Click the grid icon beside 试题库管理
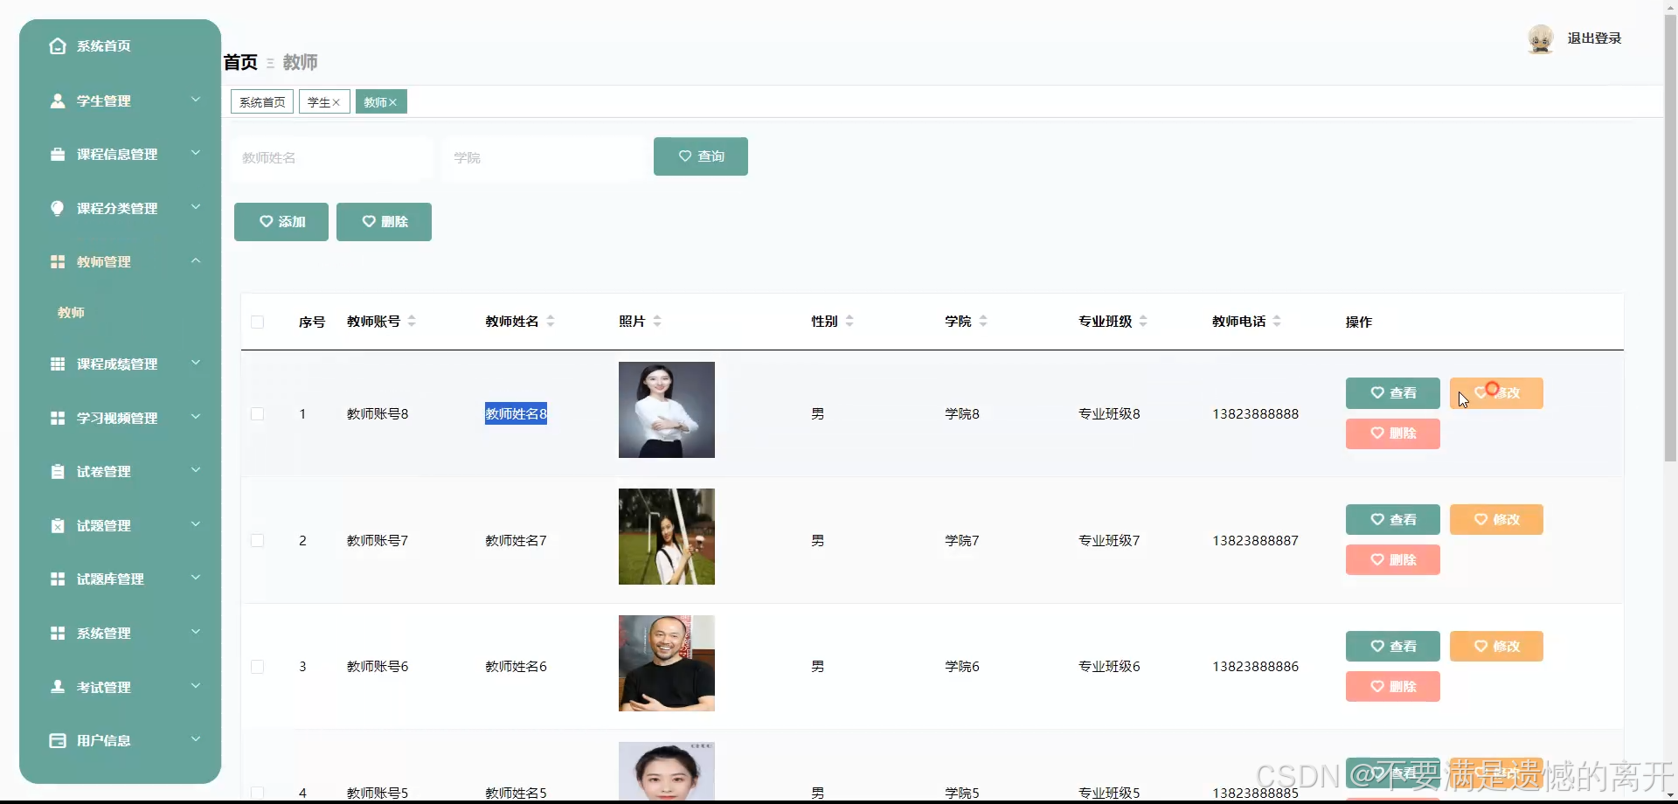 [x=58, y=579]
